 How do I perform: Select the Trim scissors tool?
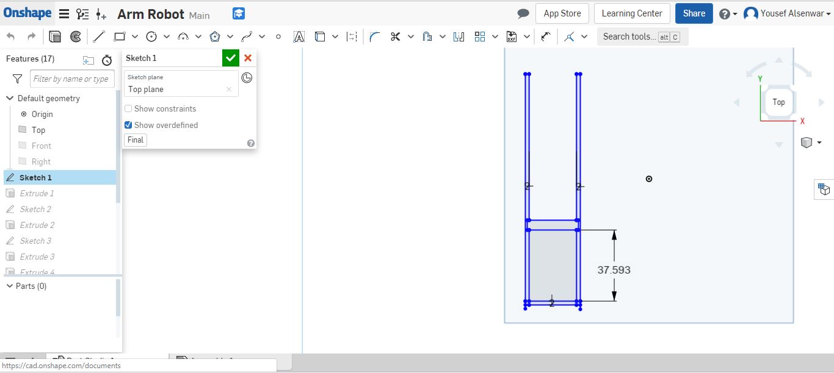(x=395, y=37)
